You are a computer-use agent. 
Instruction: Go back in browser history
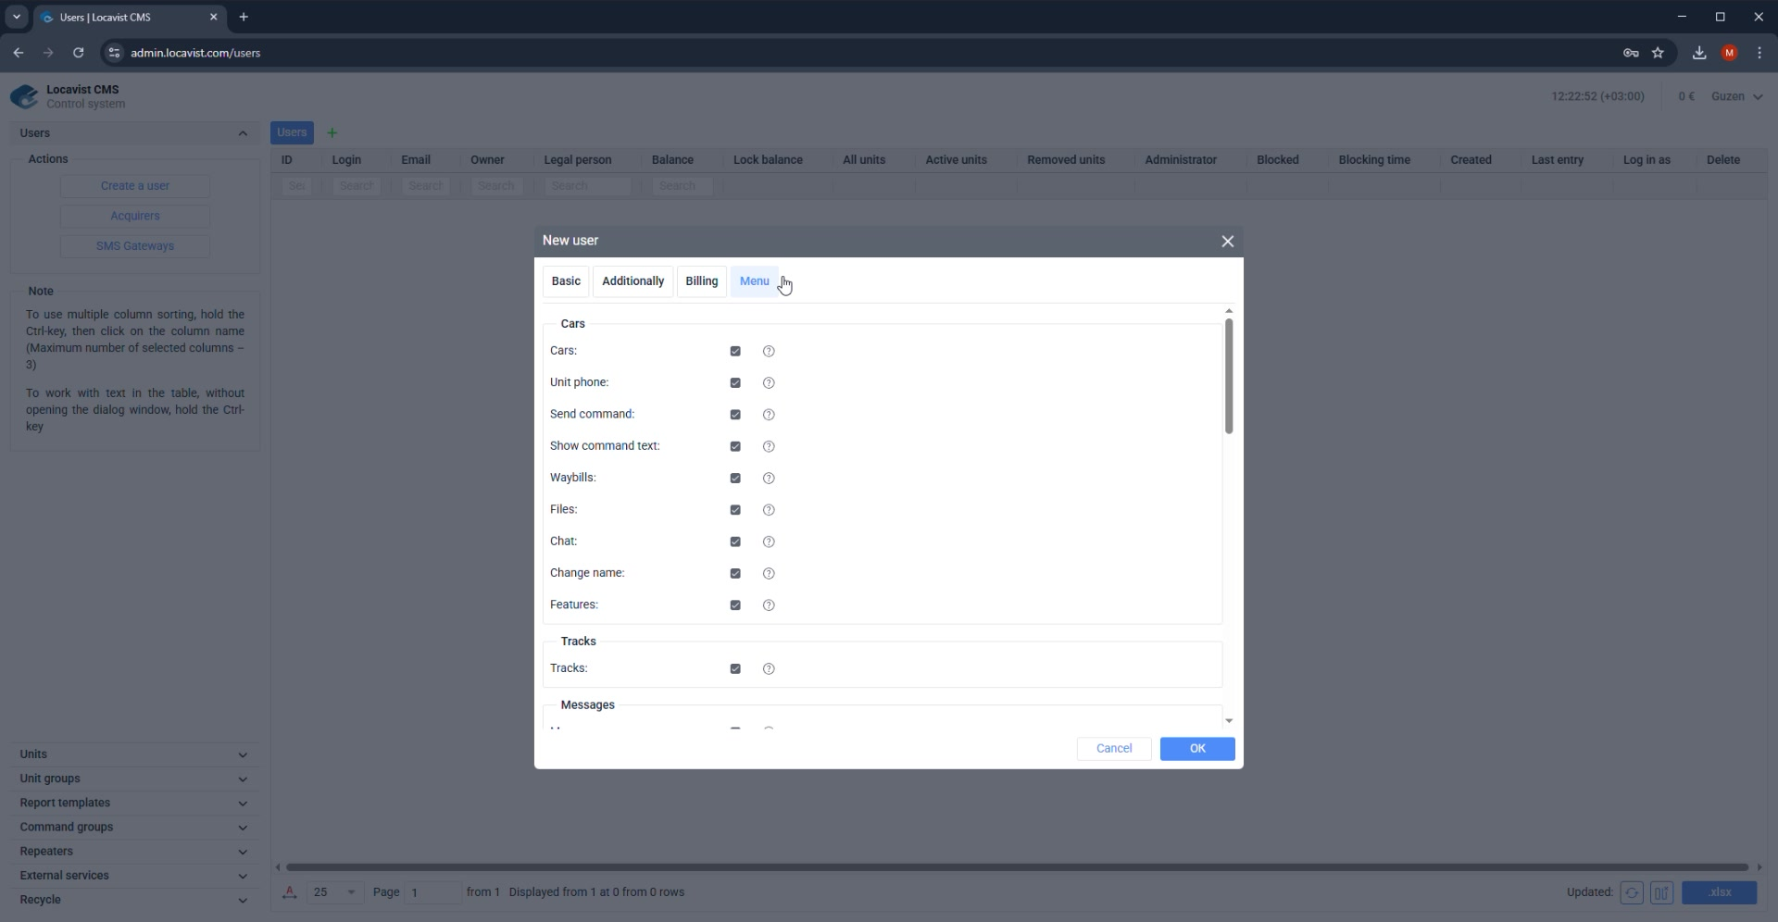coord(19,53)
